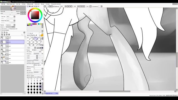The width and height of the screenshot is (178, 100).
Task: Toggle the Дополнительно brush settings checkbox
Action: tap(27, 67)
